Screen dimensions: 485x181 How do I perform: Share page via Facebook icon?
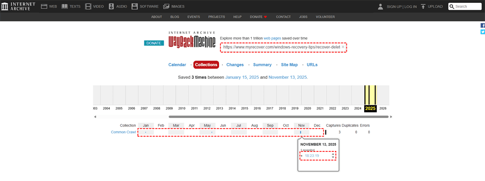(x=483, y=25)
